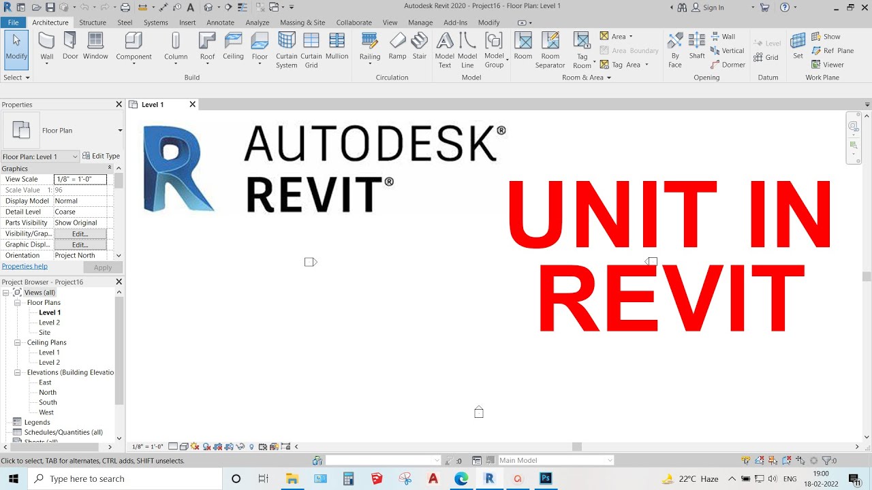Click the Visibility/Graphics Edit button
872x490 pixels.
click(x=80, y=234)
